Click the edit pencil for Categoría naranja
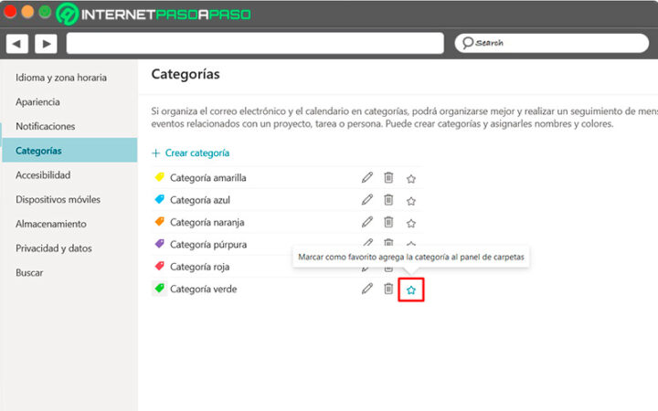Image resolution: width=658 pixels, height=411 pixels. pyautogui.click(x=367, y=221)
